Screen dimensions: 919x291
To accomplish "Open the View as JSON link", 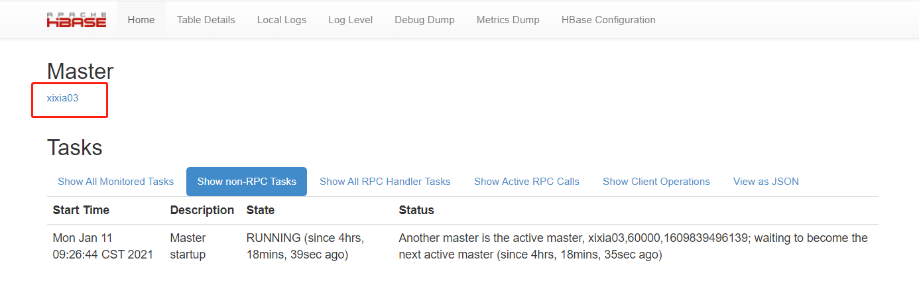I will (766, 182).
